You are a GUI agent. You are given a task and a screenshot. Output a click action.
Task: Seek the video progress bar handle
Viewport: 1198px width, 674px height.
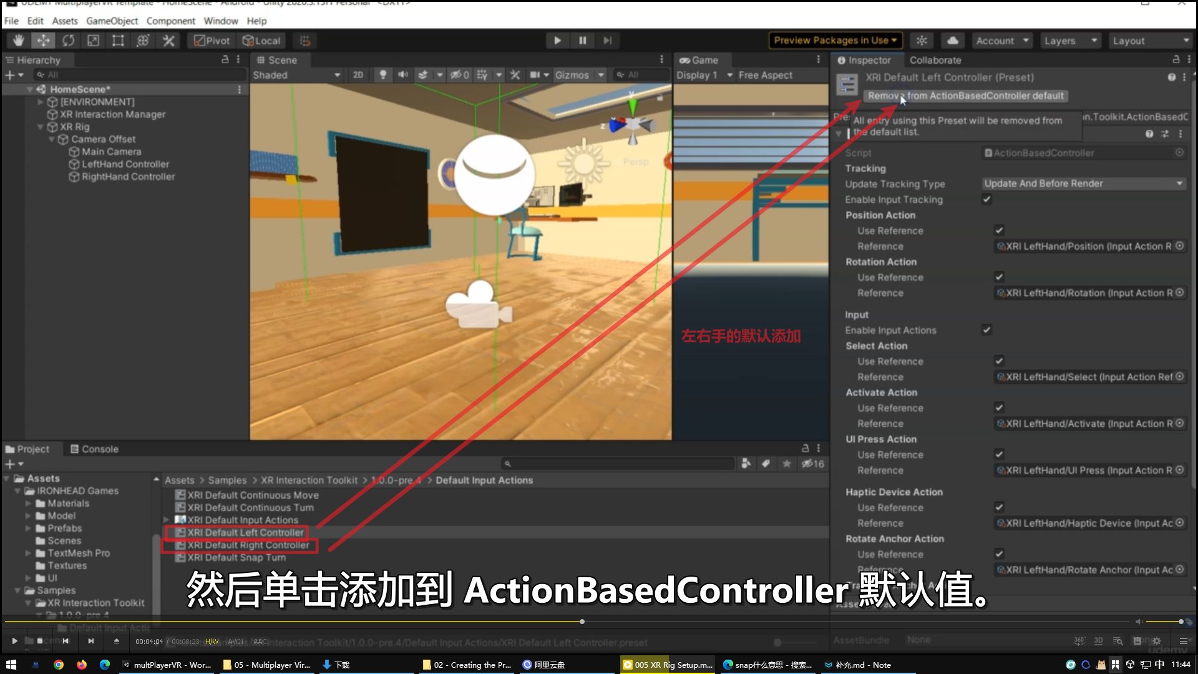point(582,622)
